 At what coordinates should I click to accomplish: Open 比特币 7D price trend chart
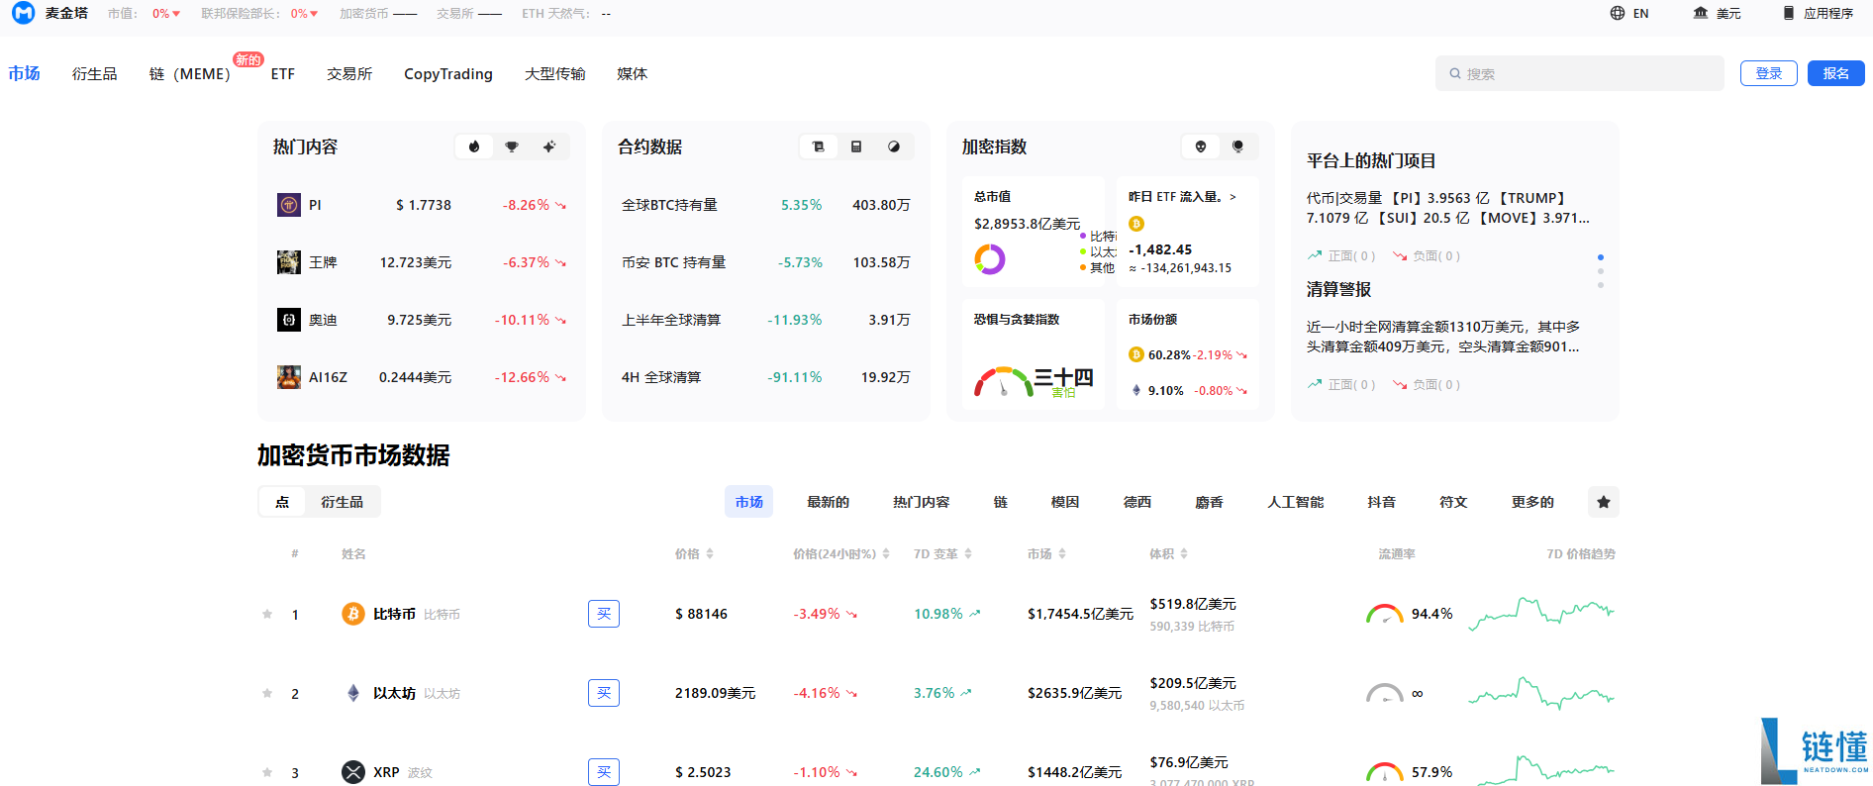[x=1541, y=614]
